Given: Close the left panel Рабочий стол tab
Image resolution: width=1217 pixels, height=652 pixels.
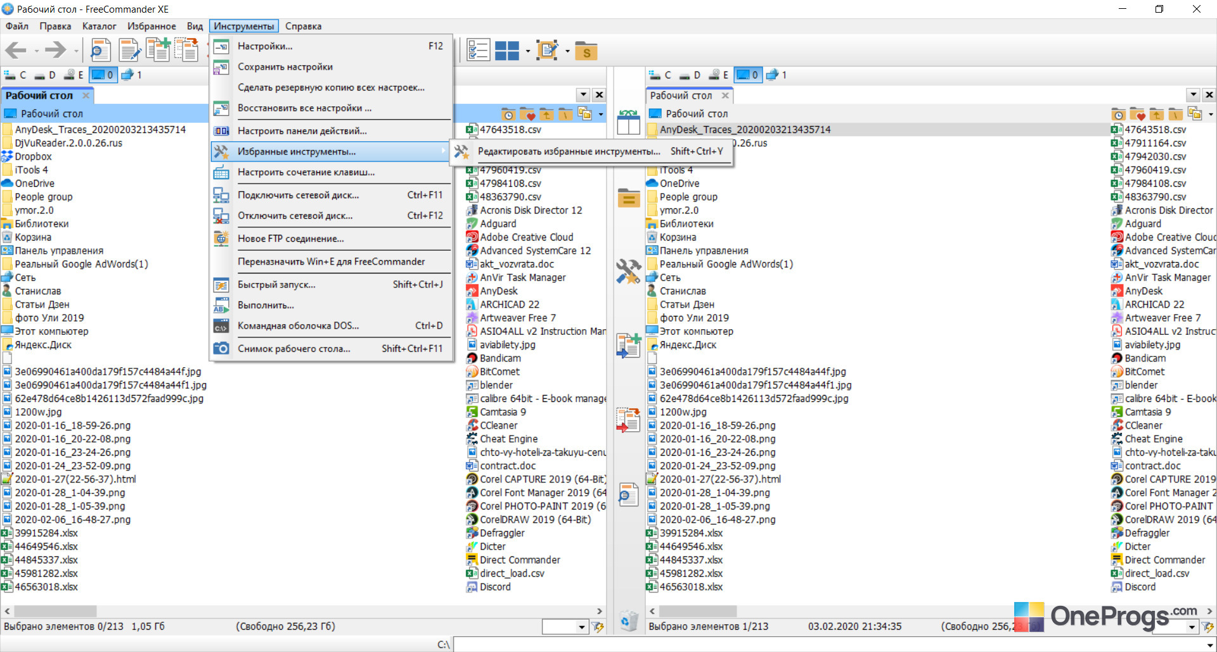Looking at the screenshot, I should click(x=86, y=96).
